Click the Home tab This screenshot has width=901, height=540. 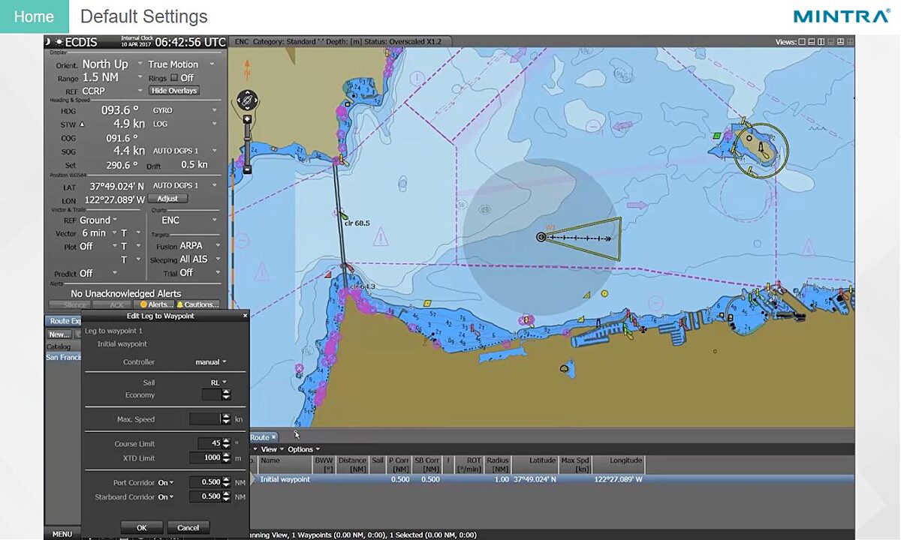34,16
